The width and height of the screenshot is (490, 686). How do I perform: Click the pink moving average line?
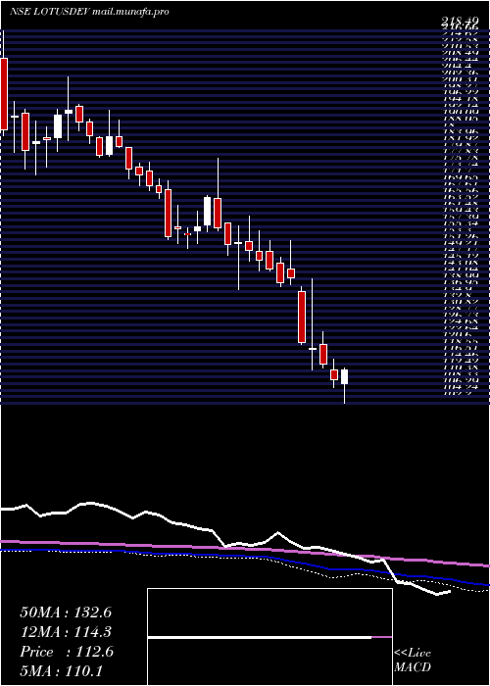(x=245, y=548)
